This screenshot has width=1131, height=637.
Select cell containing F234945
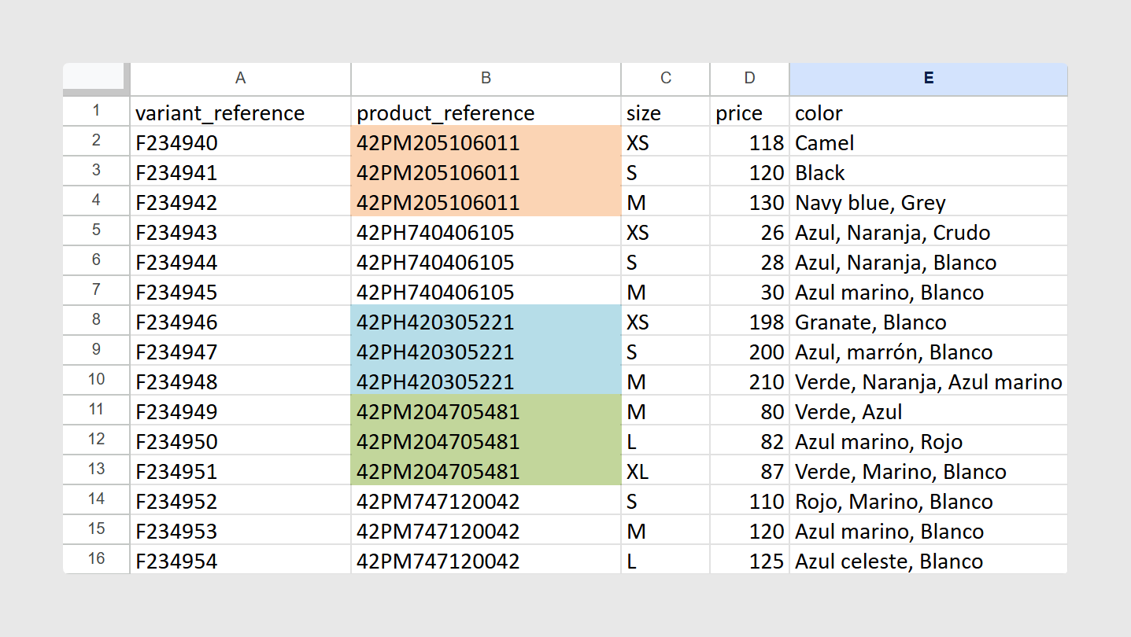(240, 291)
